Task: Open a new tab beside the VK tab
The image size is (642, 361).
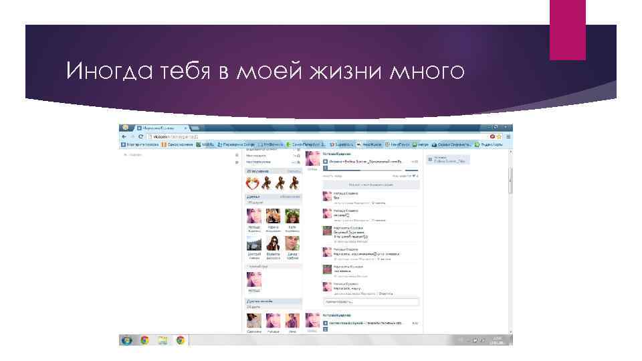Action: pyautogui.click(x=195, y=128)
